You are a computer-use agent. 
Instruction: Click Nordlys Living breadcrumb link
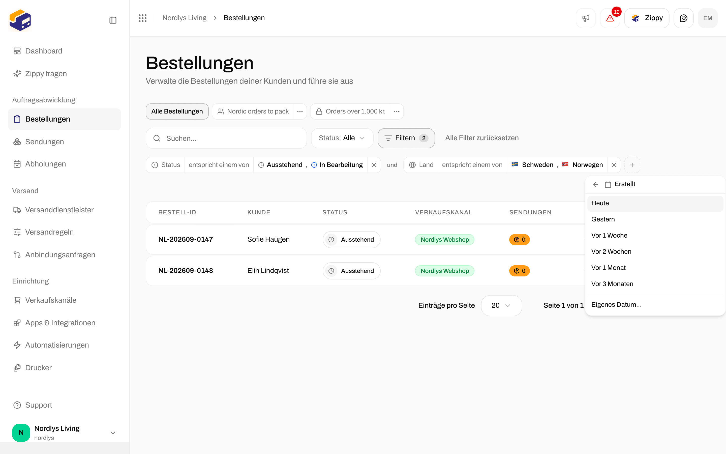(184, 18)
